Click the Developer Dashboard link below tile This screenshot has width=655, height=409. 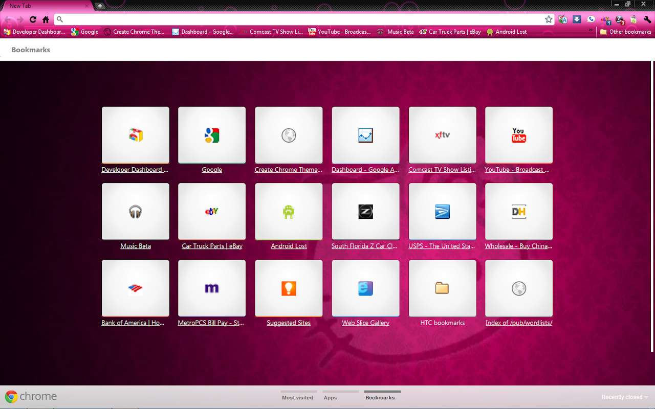coord(135,170)
